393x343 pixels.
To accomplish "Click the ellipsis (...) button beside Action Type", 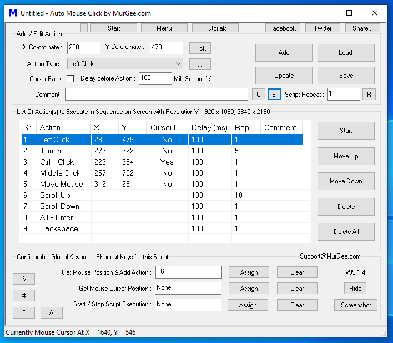I will point(200,64).
